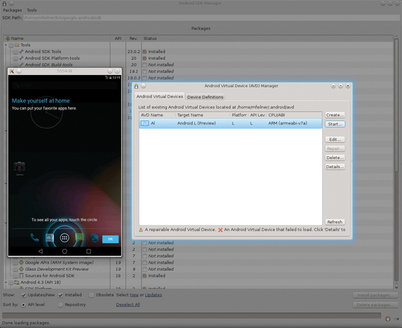This screenshot has width=402, height=328.
Task: Check the Sources for Android SDK checkbox
Action: [15, 276]
